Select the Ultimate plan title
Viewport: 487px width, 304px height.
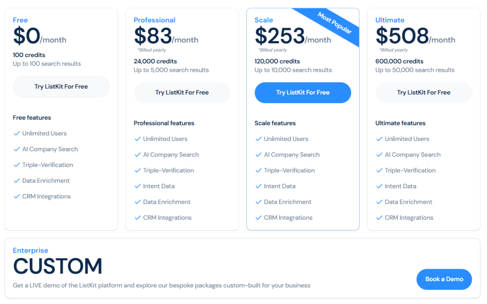click(x=390, y=20)
